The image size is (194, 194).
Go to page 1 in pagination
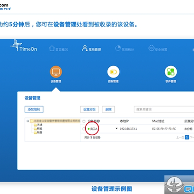tap(187, 137)
